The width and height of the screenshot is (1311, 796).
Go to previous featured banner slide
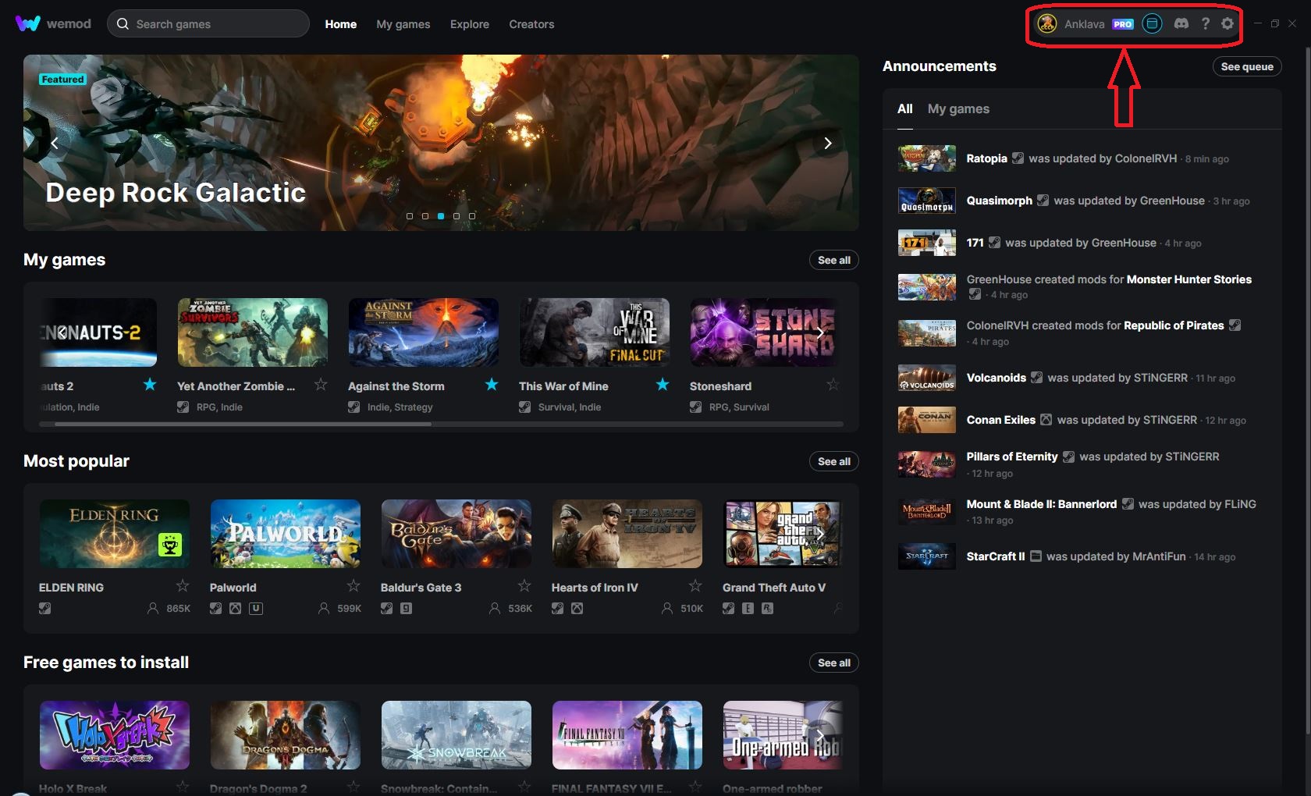[55, 143]
